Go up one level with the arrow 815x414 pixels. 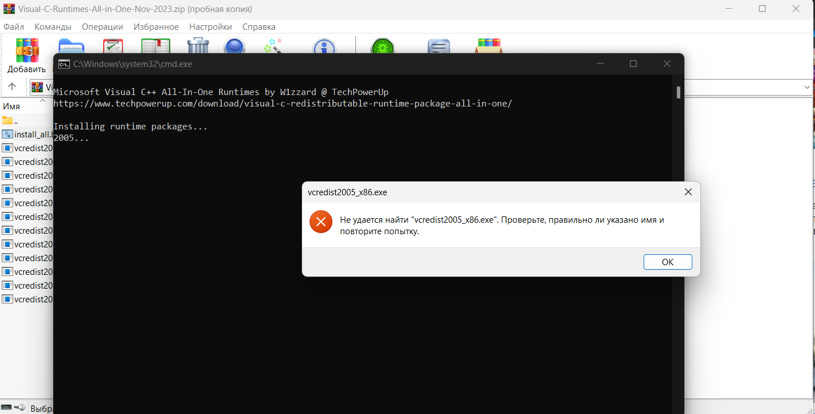(12, 87)
